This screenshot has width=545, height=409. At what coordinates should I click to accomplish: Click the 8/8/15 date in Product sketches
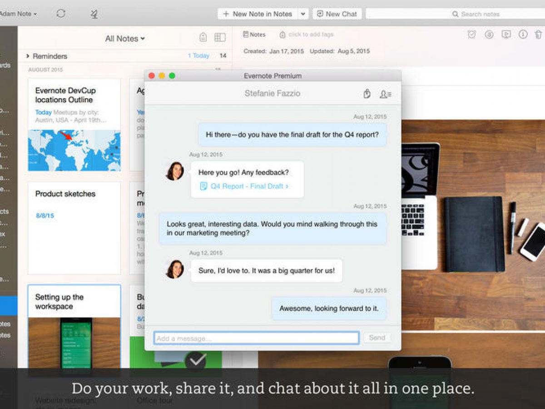pyautogui.click(x=45, y=215)
